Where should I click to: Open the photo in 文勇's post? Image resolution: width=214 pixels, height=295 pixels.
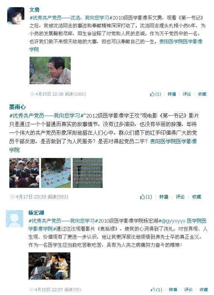[50, 70]
